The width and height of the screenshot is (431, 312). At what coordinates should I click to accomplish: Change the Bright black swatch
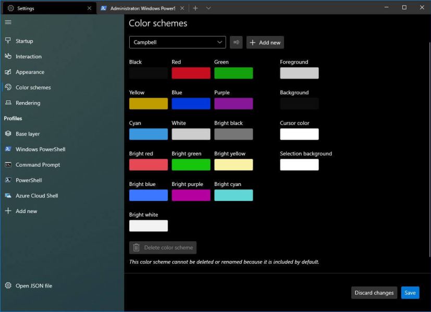[233, 134]
